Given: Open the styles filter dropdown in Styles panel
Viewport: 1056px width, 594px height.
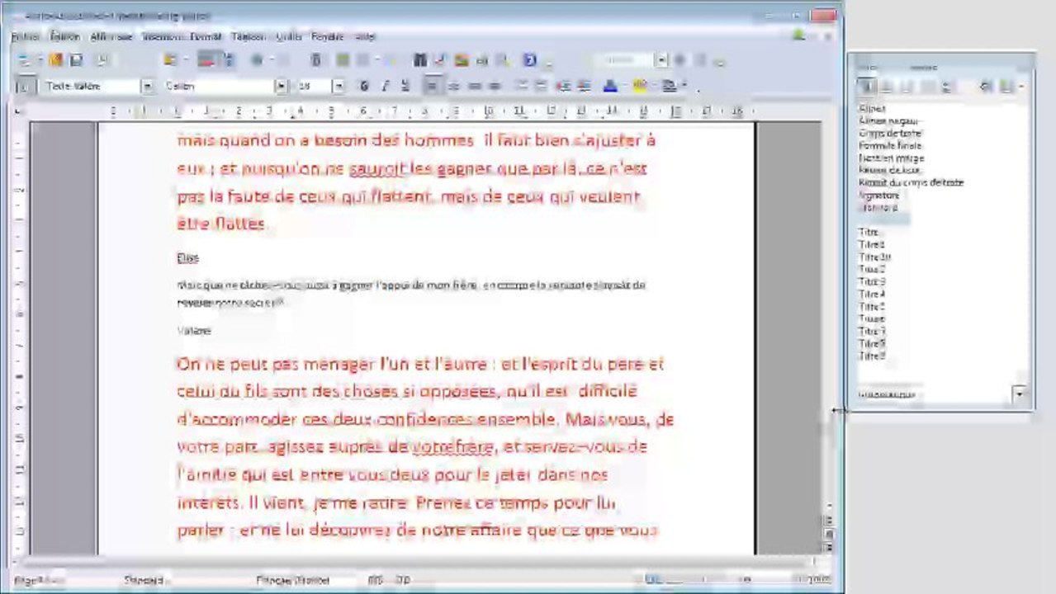Looking at the screenshot, I should [x=1020, y=394].
